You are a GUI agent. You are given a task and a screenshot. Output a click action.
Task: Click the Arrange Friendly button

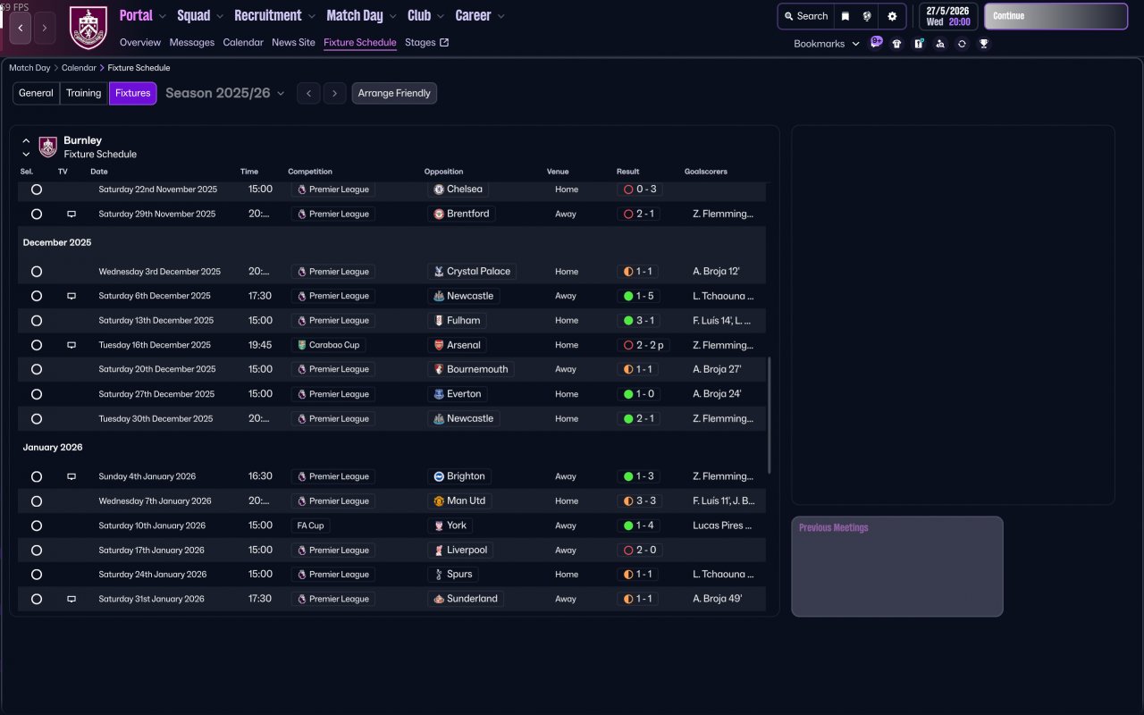[x=394, y=93]
